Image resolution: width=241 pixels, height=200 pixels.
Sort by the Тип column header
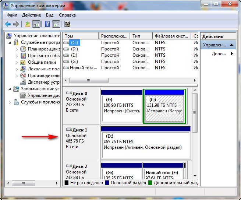tap(141, 36)
